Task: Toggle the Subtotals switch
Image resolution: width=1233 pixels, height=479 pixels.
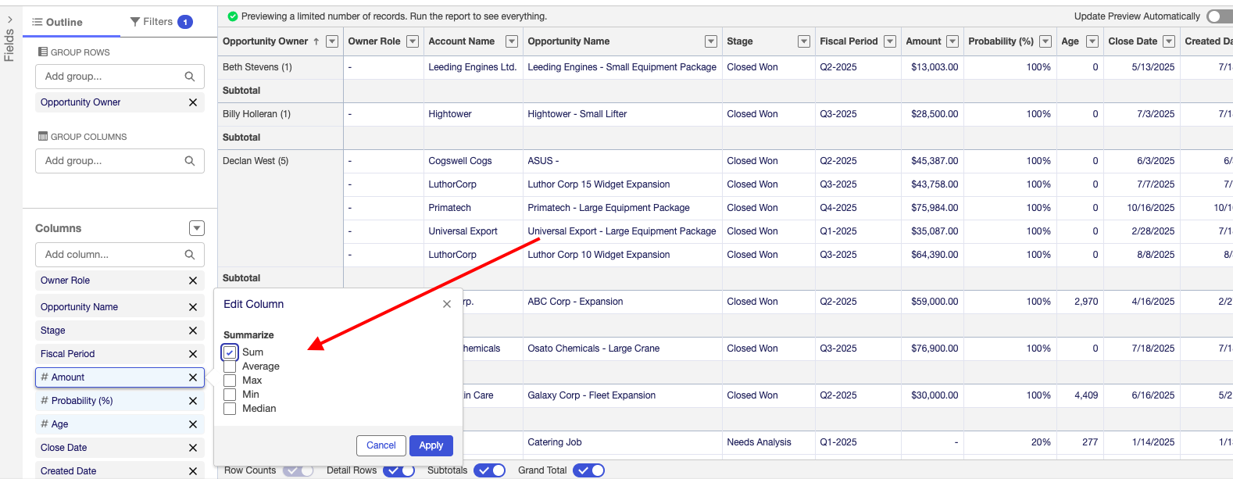Action: tap(489, 470)
